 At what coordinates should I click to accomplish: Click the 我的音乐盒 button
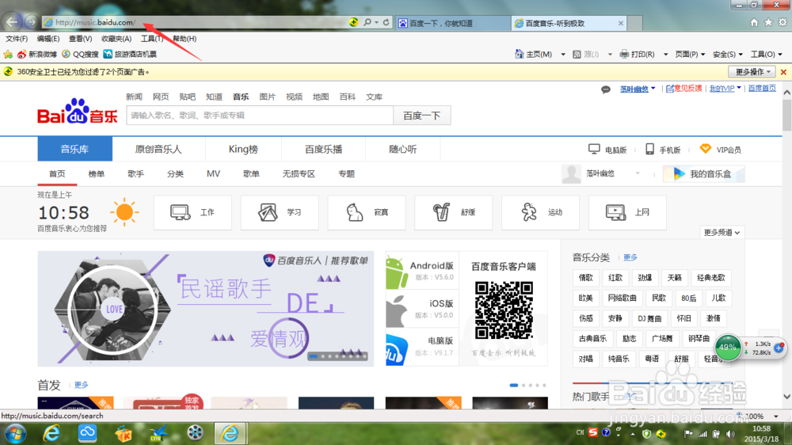pyautogui.click(x=703, y=173)
